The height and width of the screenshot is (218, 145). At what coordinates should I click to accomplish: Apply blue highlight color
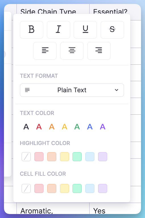[x=90, y=157]
